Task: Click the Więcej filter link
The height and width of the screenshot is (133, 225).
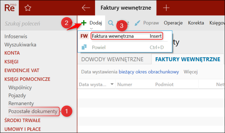Action: (x=191, y=72)
